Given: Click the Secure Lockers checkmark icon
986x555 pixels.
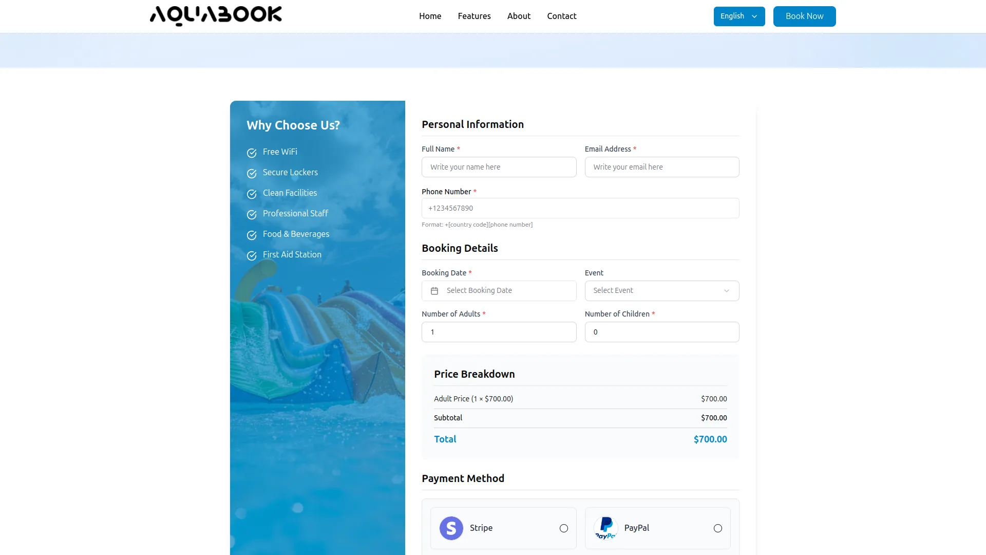Looking at the screenshot, I should point(252,173).
